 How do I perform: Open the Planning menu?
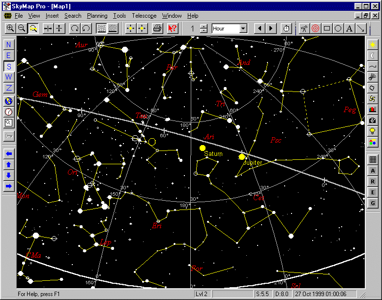97,16
